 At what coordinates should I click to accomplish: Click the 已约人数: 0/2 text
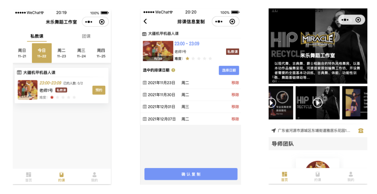click(73, 83)
